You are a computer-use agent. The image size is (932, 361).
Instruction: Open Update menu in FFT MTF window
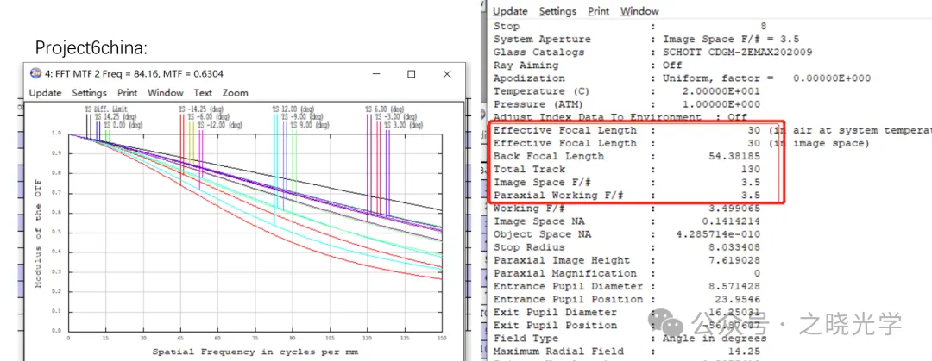45,93
